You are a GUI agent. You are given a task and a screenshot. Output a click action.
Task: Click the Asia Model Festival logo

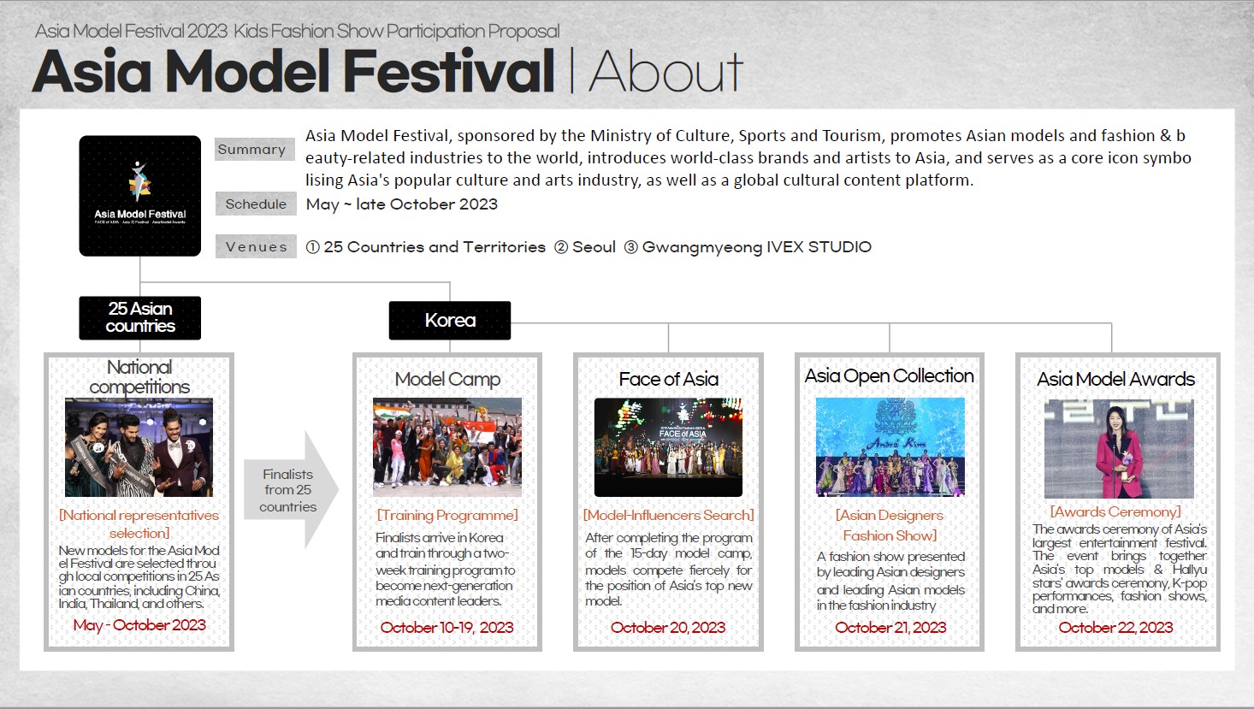[140, 196]
